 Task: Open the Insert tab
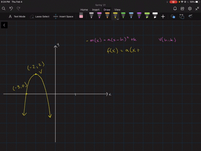[x=96, y=10]
